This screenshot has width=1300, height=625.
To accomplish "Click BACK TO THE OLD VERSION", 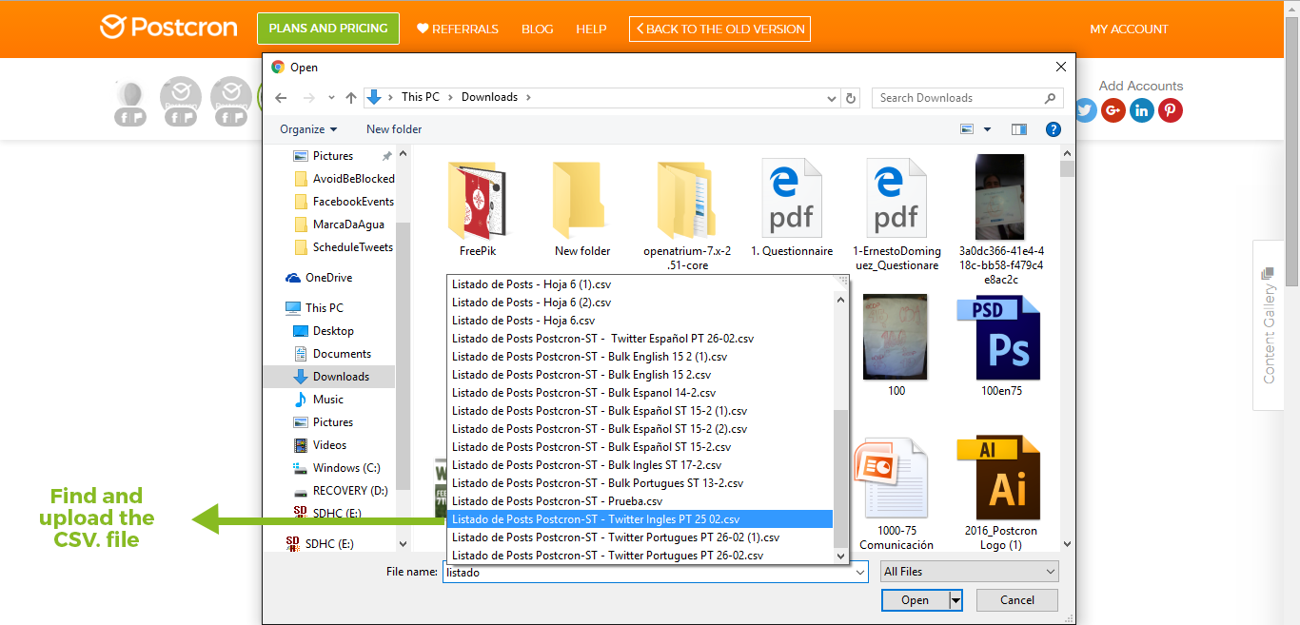I will pyautogui.click(x=719, y=29).
